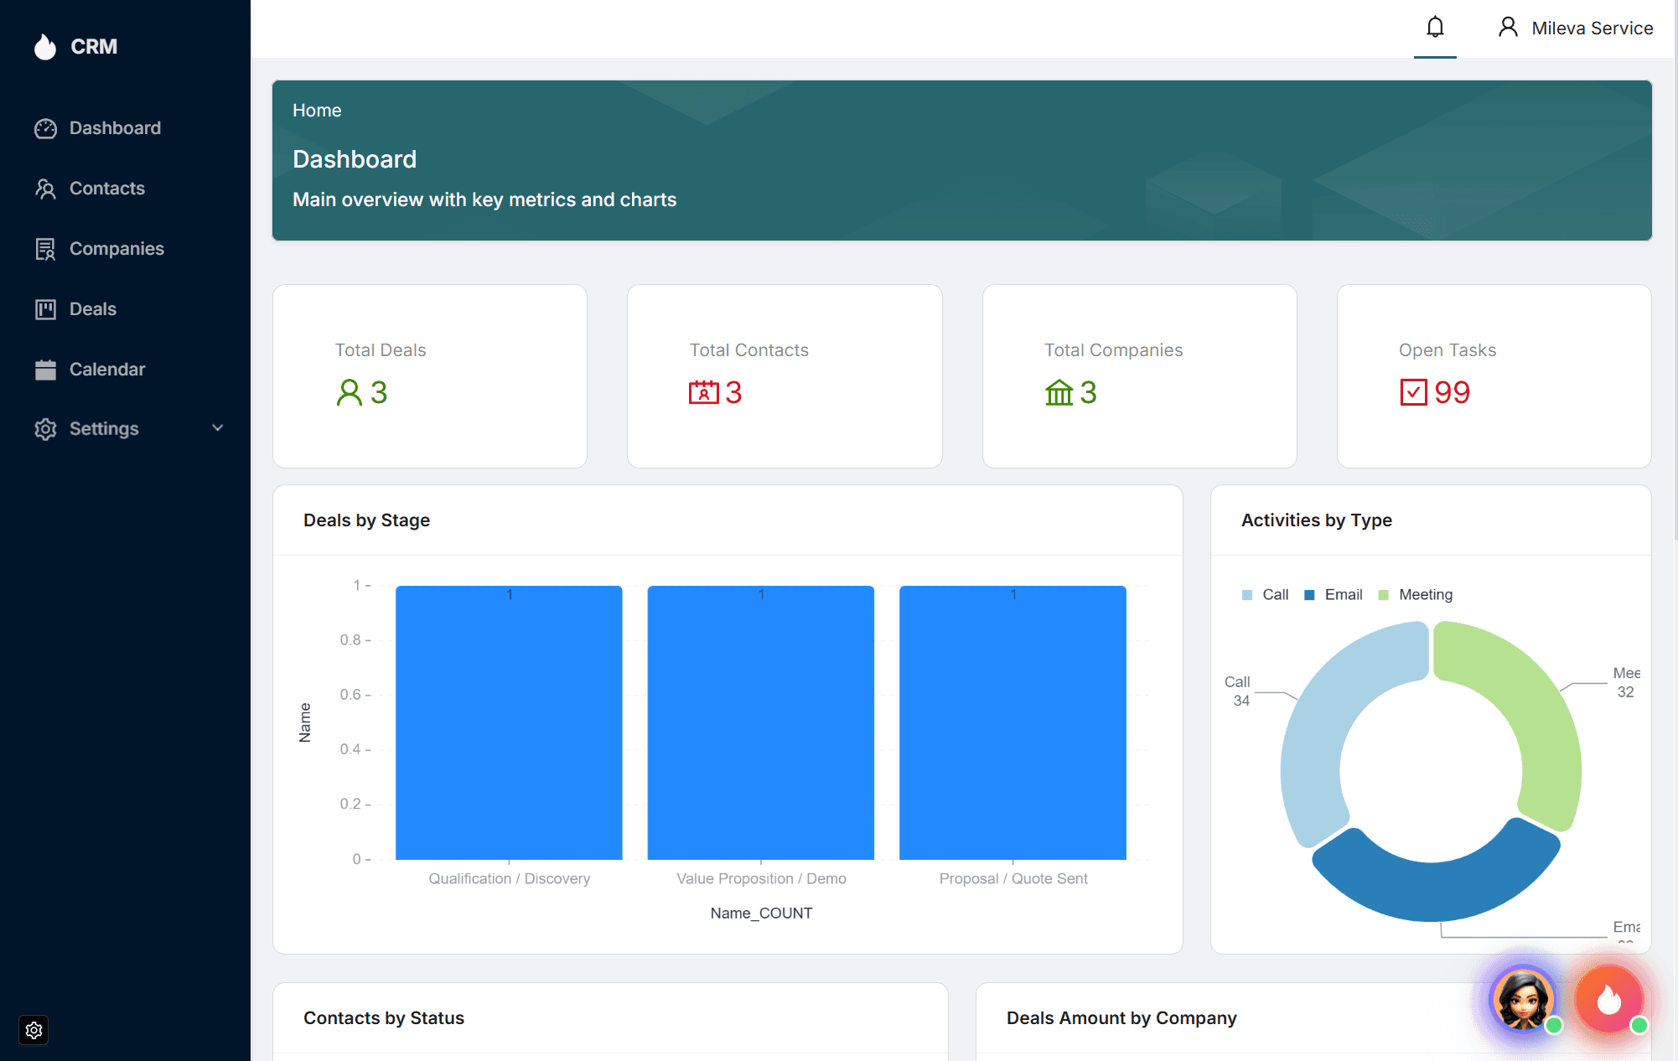Click the Companies document icon
Image resolution: width=1678 pixels, height=1061 pixels.
click(x=45, y=248)
